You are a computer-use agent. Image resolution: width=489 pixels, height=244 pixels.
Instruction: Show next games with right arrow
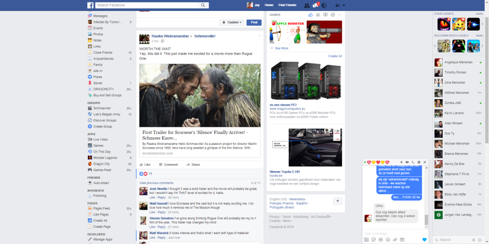(482, 24)
